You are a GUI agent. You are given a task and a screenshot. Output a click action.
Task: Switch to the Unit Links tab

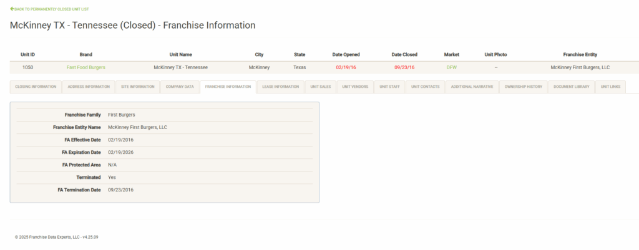(610, 87)
